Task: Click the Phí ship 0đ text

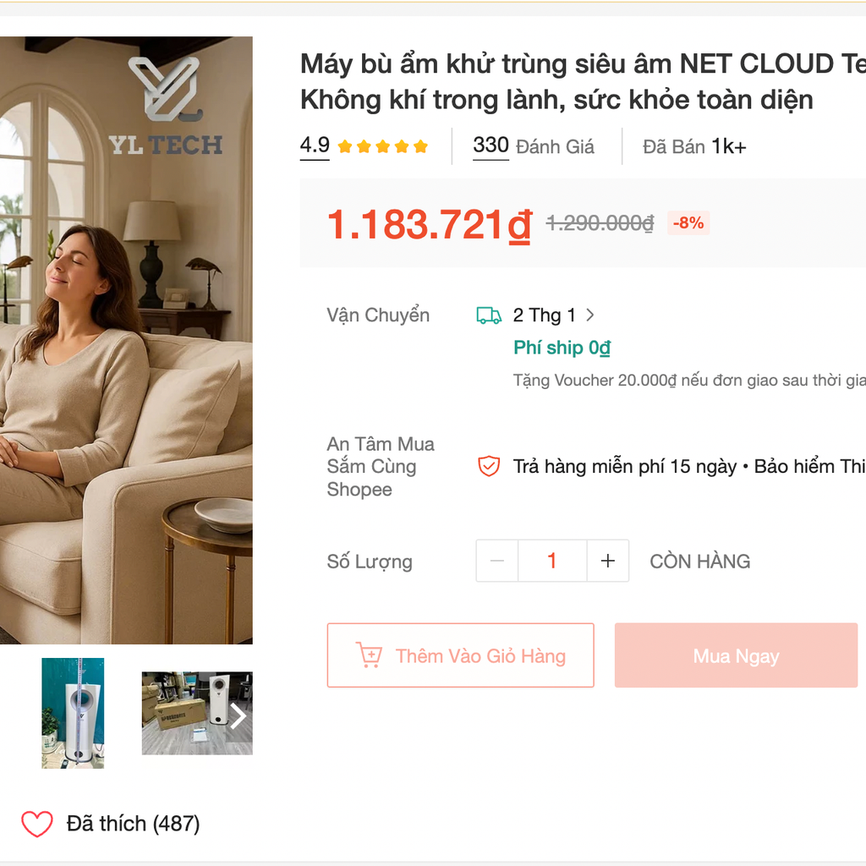Action: pyautogui.click(x=562, y=348)
